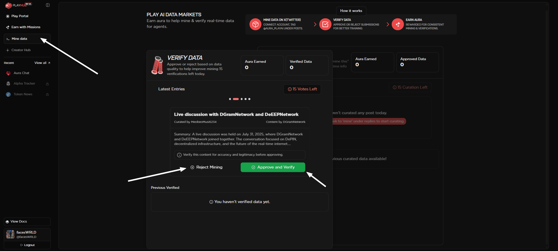The width and height of the screenshot is (558, 251).
Task: Click 15 Curation Left badge in background panel
Action: click(x=410, y=87)
